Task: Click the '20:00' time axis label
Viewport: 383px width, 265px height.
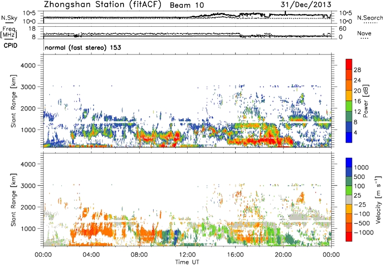Action: (283, 255)
